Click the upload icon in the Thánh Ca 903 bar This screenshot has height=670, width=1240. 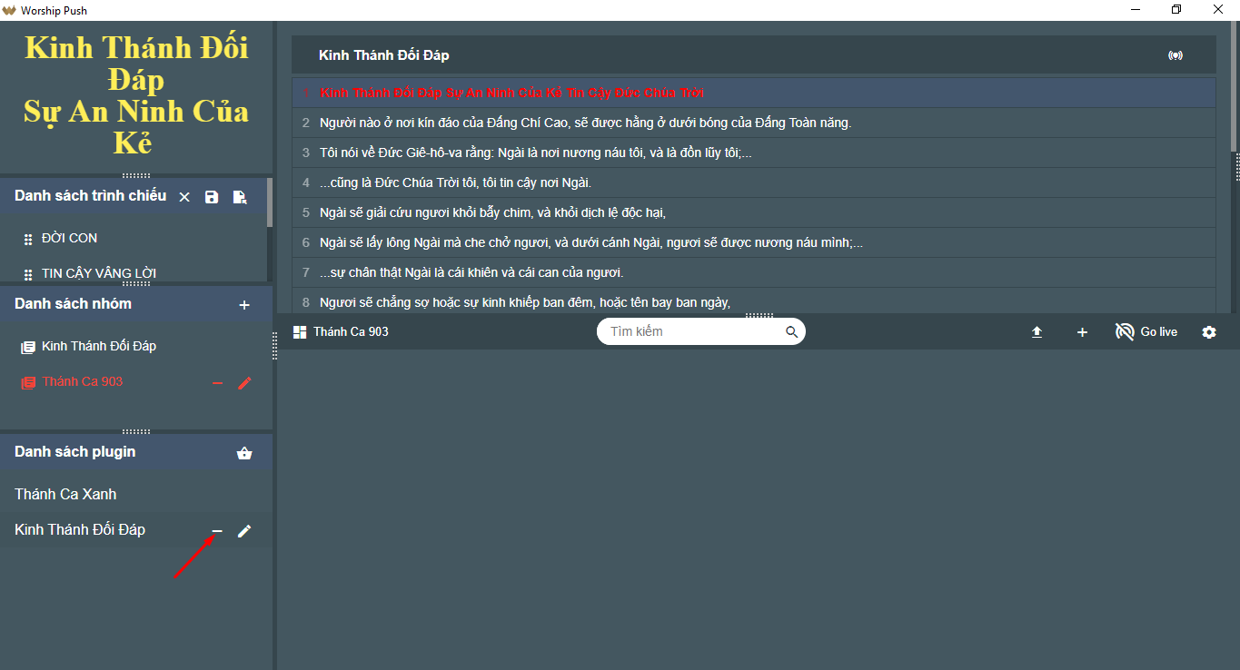click(1037, 332)
